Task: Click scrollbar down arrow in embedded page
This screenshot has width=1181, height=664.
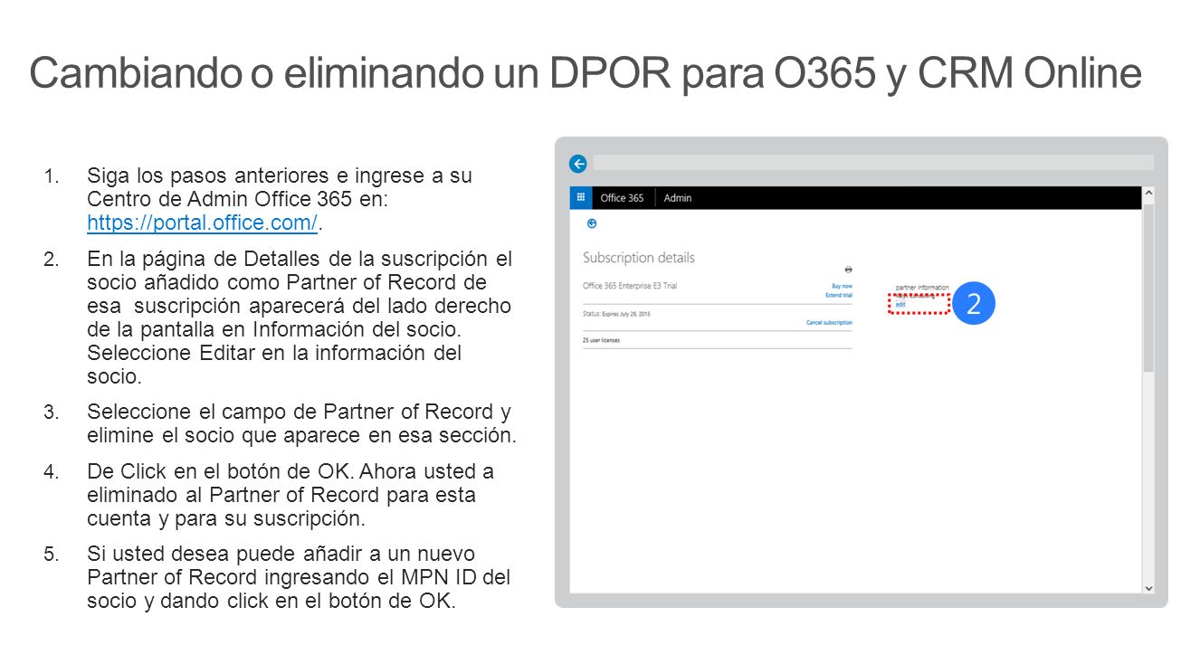Action: [1148, 588]
